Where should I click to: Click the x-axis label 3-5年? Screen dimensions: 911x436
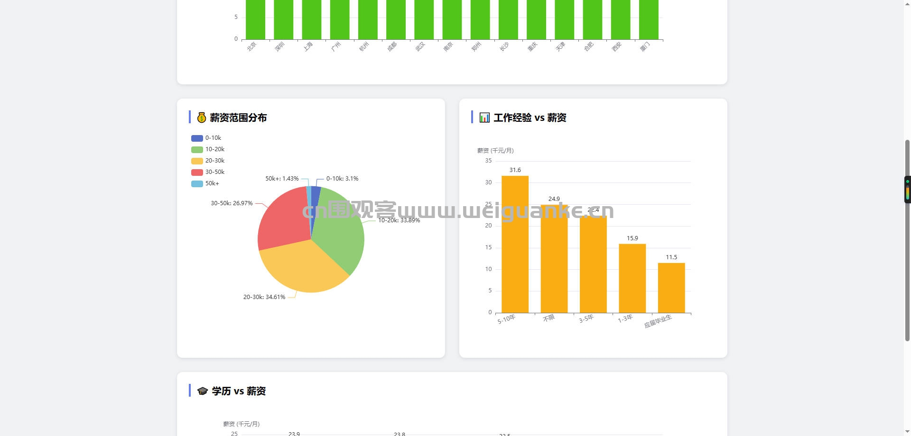click(x=586, y=319)
